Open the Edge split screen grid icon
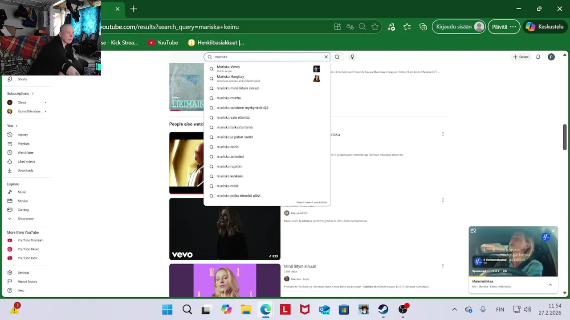Viewport: 570px width, 320px height. tap(338, 27)
